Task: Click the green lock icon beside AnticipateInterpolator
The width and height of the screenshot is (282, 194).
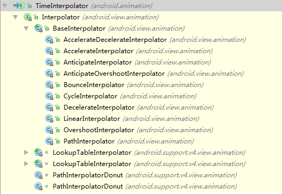Action: (58, 62)
